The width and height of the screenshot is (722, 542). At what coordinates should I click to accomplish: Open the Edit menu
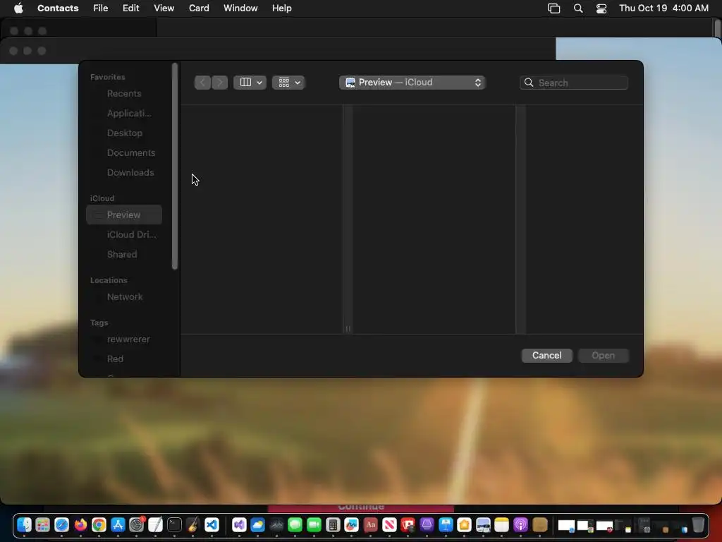pyautogui.click(x=130, y=8)
